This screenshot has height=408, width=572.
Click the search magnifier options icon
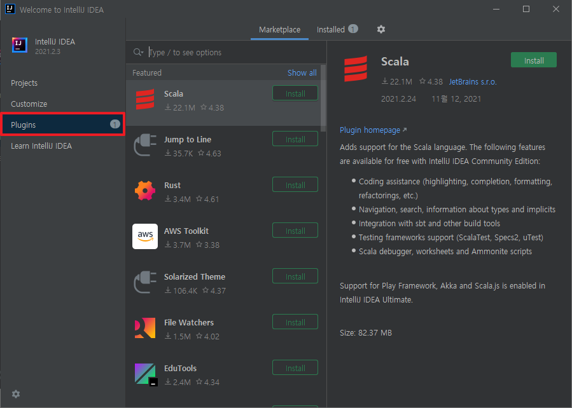[138, 53]
